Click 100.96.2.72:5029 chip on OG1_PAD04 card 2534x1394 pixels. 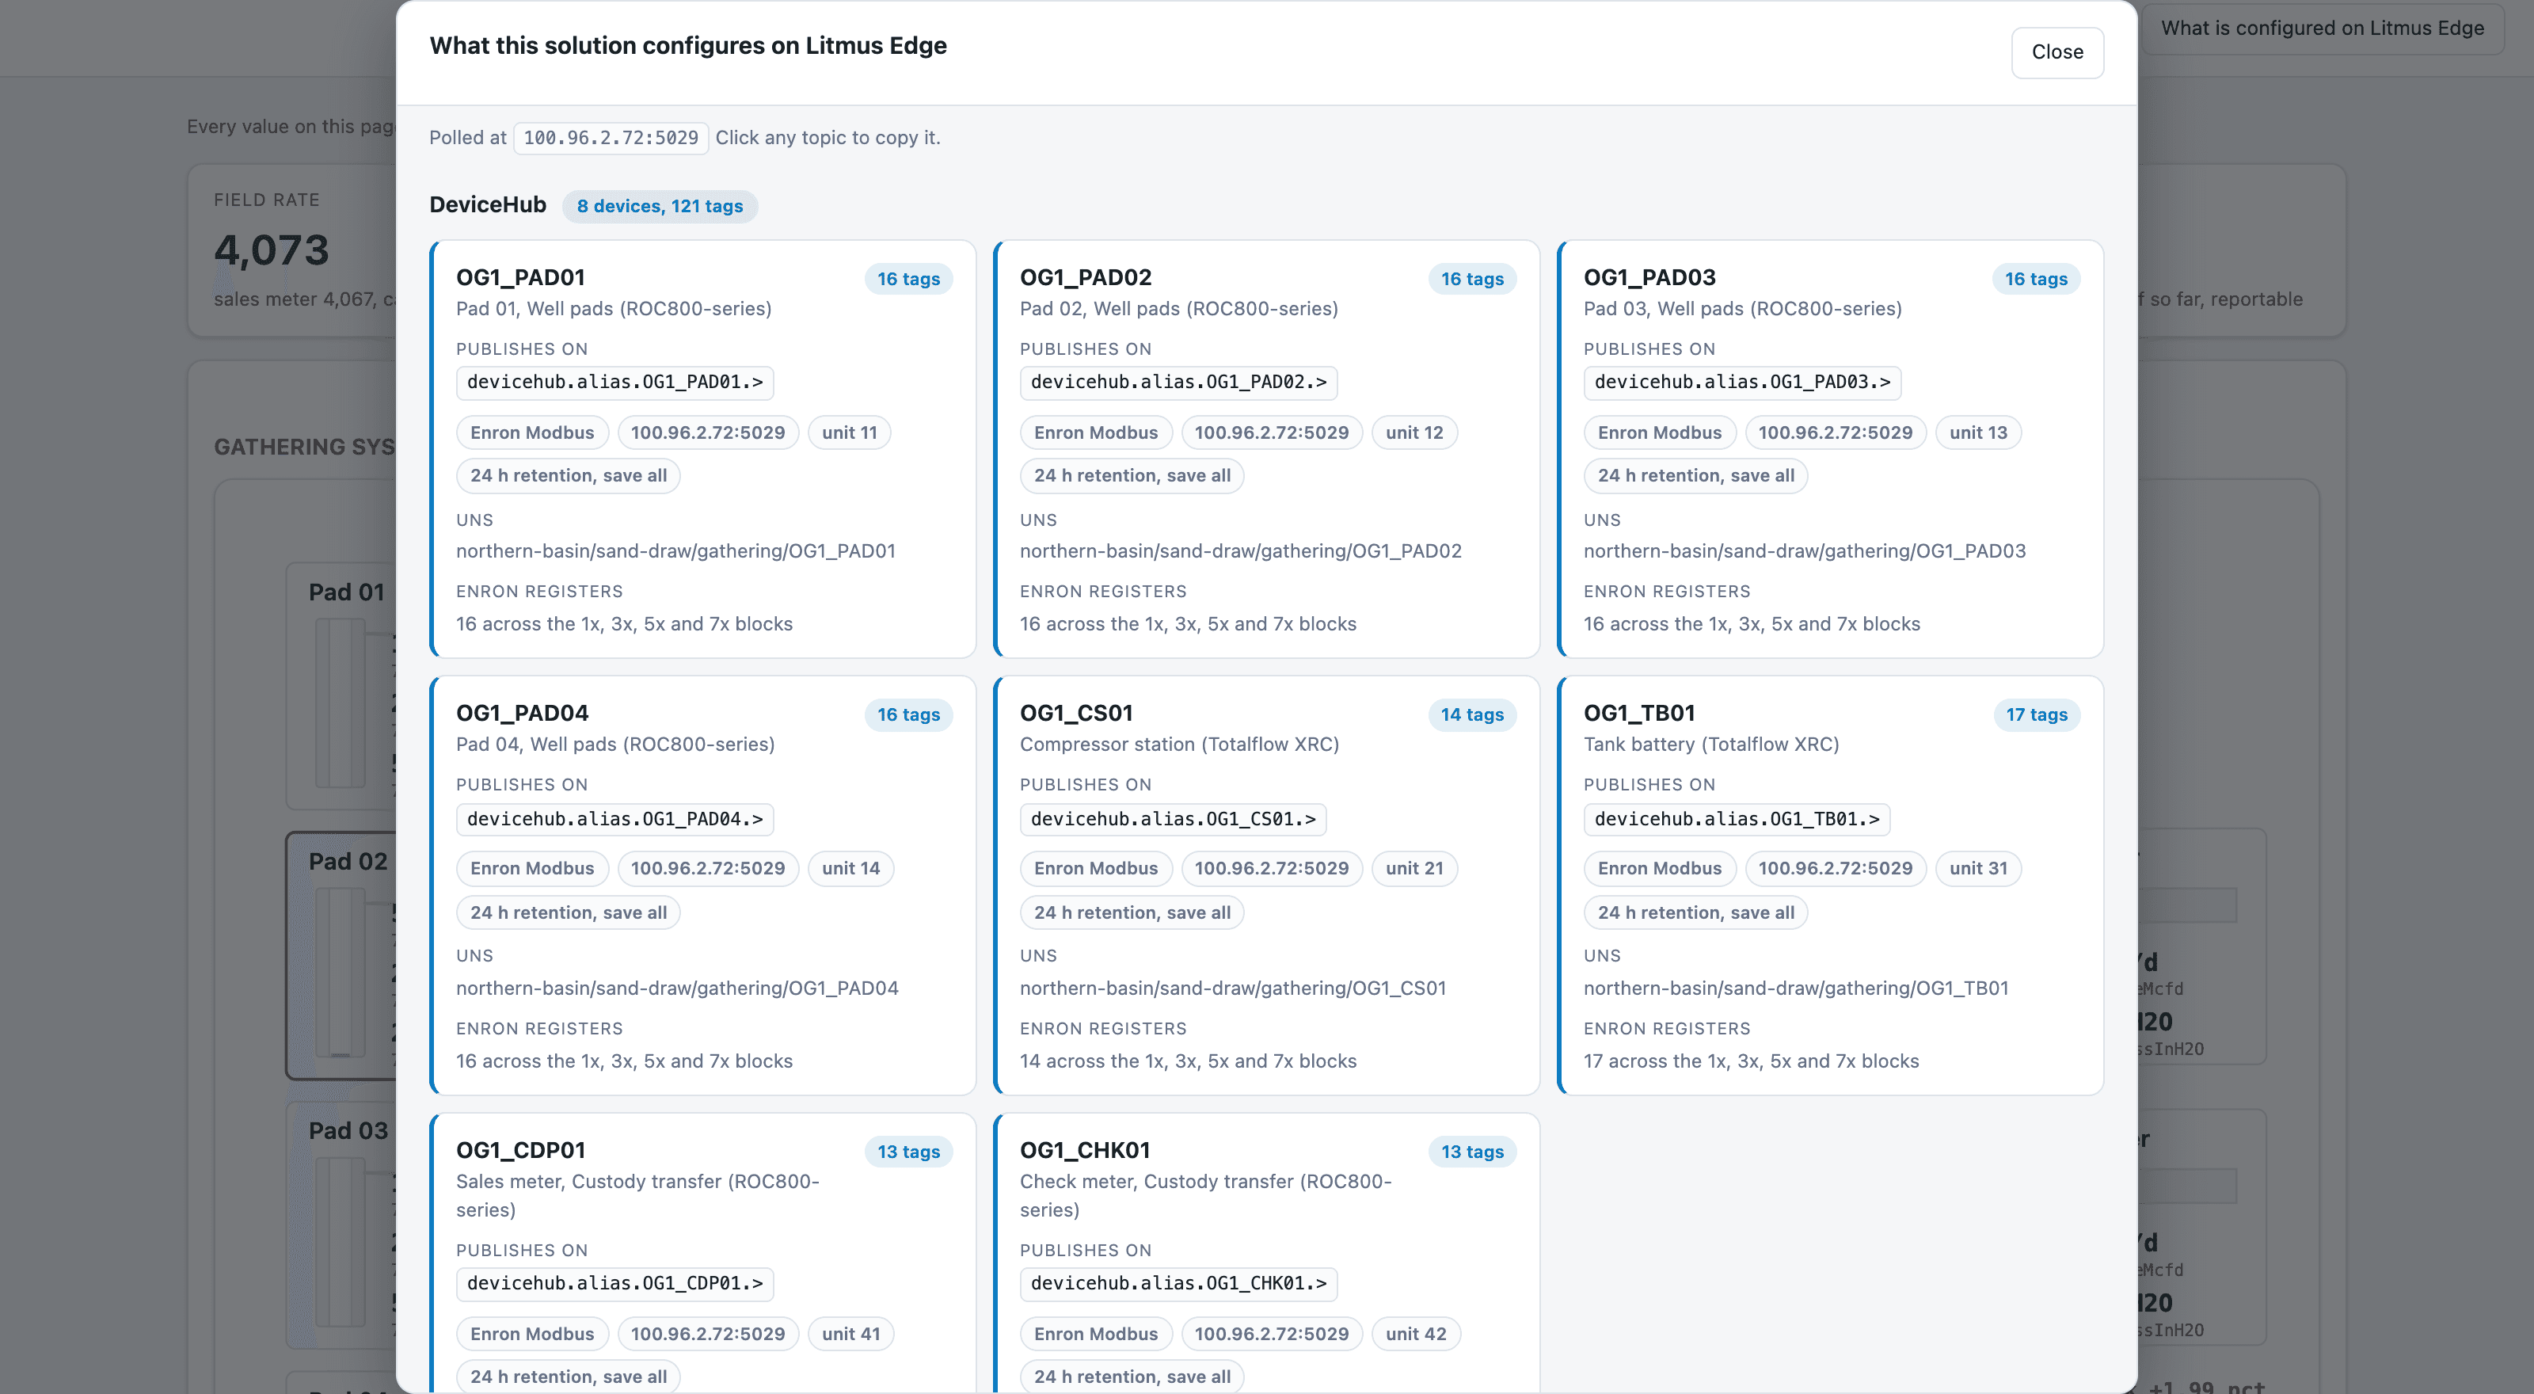(x=707, y=867)
